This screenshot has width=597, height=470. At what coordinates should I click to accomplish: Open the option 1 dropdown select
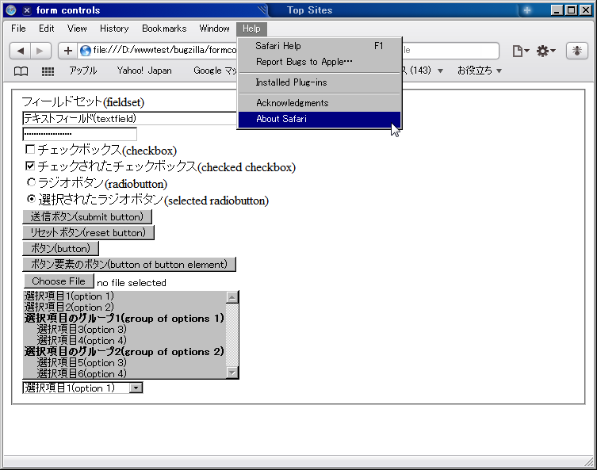coord(82,388)
